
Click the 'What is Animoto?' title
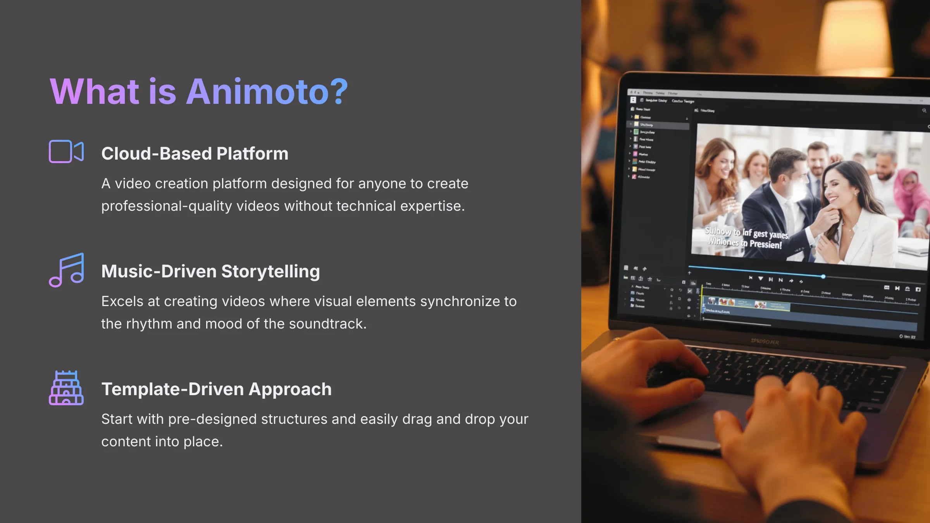tap(199, 92)
